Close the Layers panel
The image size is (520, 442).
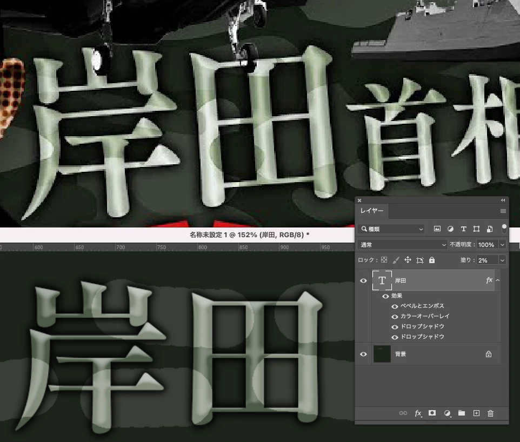click(x=359, y=200)
